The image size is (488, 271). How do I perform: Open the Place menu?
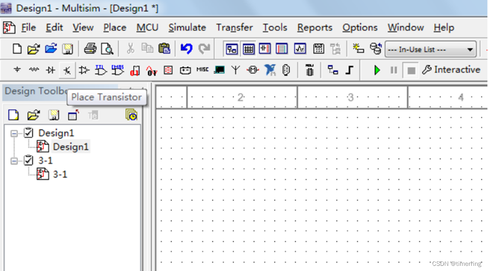115,28
